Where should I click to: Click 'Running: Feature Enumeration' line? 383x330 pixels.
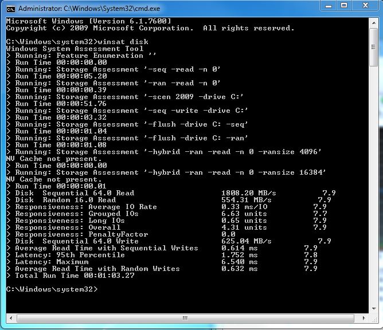[x=81, y=56]
